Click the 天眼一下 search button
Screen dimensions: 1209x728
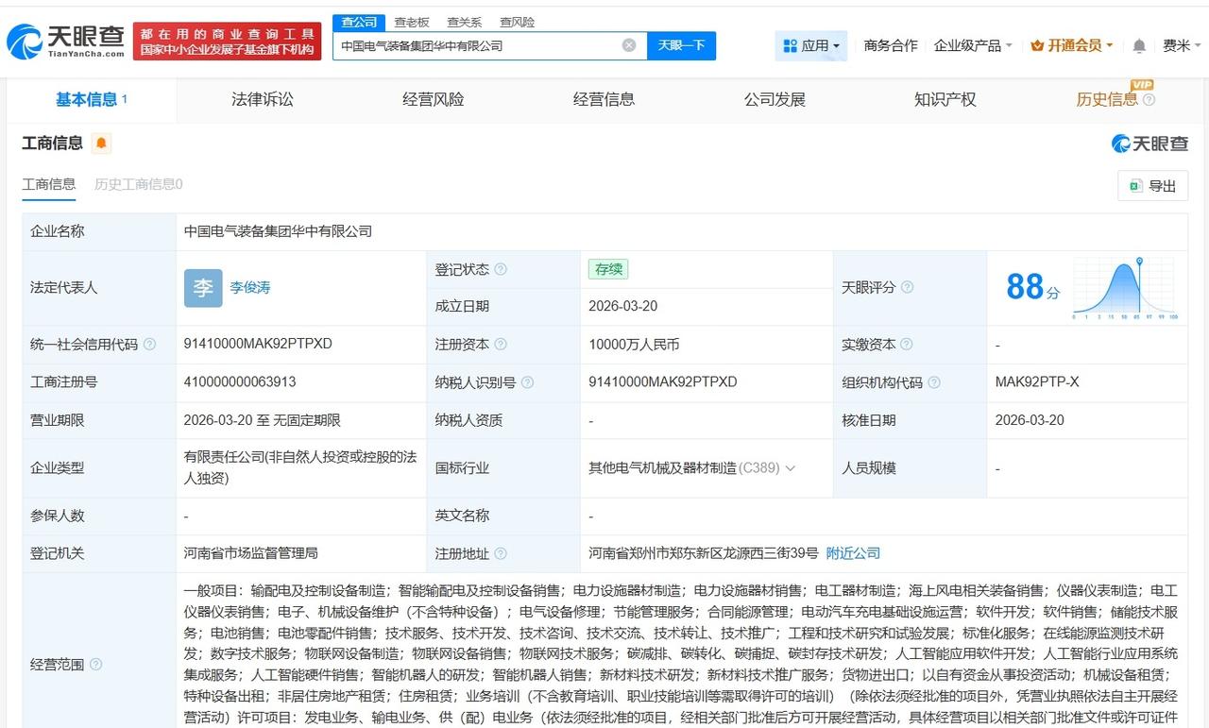(681, 44)
